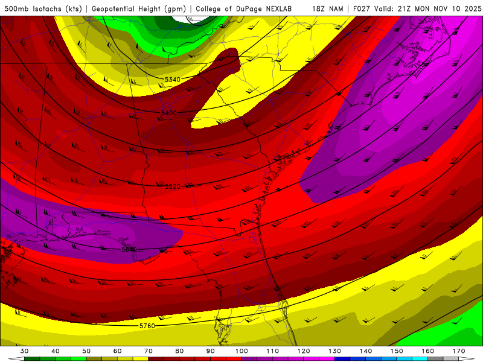Screen dimensions: 483x362
Task: Click the "18Z NAM" model run label
Action: (x=328, y=9)
